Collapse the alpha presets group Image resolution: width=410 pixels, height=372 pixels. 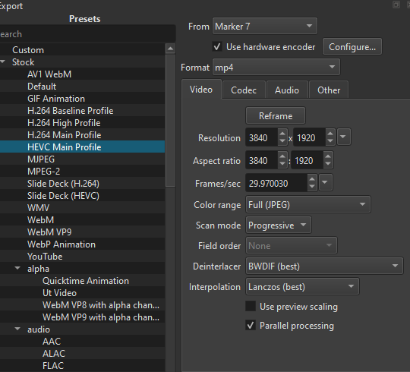click(x=17, y=268)
